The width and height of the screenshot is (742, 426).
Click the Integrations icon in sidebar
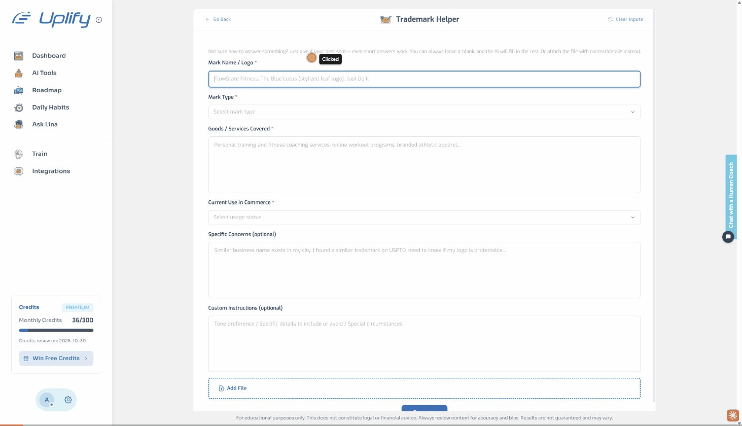click(19, 171)
